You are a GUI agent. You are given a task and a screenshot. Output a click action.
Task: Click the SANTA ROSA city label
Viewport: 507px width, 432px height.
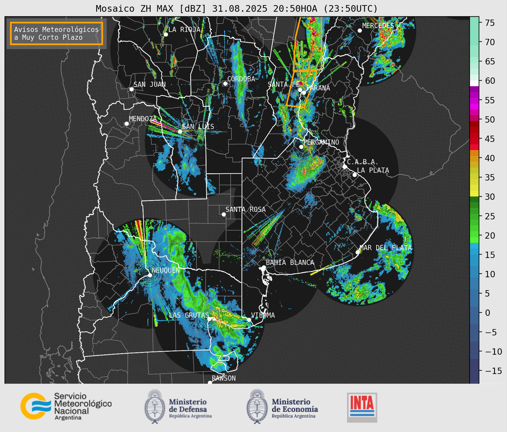(246, 210)
